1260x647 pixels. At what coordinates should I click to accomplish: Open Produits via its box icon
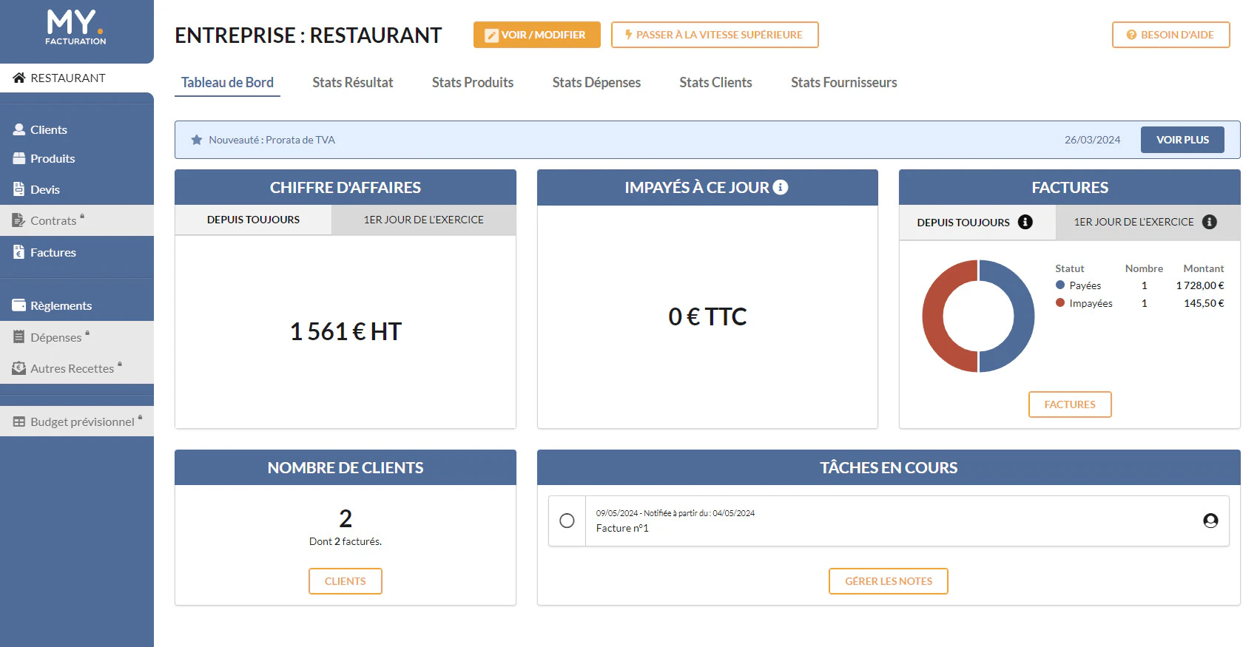(19, 158)
